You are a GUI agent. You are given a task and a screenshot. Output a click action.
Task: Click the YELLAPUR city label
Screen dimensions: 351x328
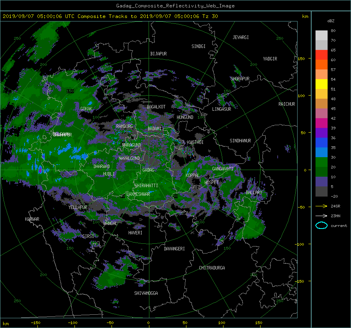click(x=78, y=207)
